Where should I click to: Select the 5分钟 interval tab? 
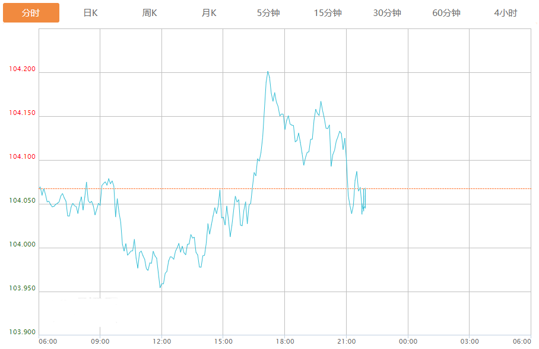(x=268, y=13)
